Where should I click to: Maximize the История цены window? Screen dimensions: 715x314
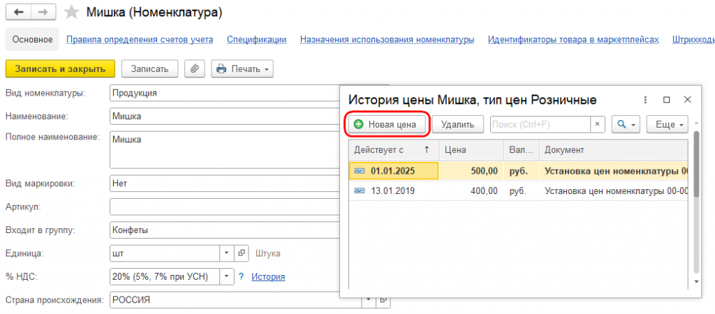[x=666, y=100]
